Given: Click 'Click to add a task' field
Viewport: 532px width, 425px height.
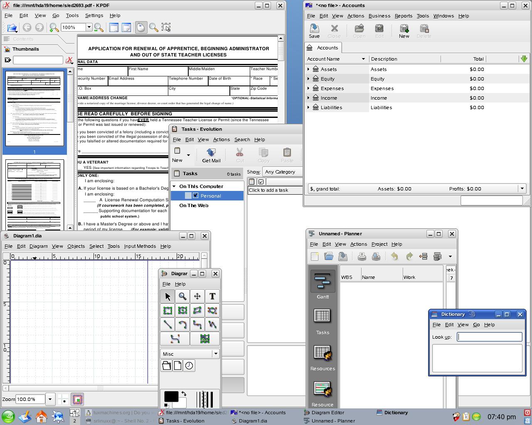Looking at the screenshot, I should 275,190.
